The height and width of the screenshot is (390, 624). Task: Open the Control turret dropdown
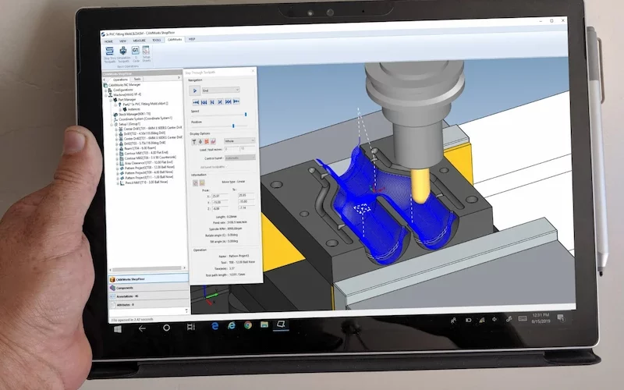[x=240, y=158]
